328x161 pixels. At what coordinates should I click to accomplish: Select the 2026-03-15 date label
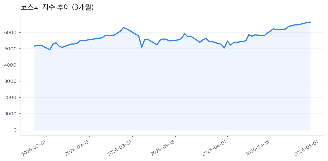click(x=162, y=149)
